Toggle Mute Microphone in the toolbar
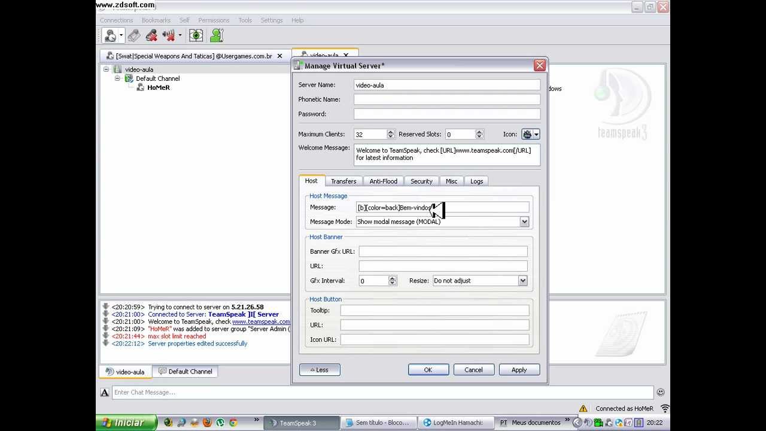This screenshot has height=431, width=766. pyautogui.click(x=151, y=36)
